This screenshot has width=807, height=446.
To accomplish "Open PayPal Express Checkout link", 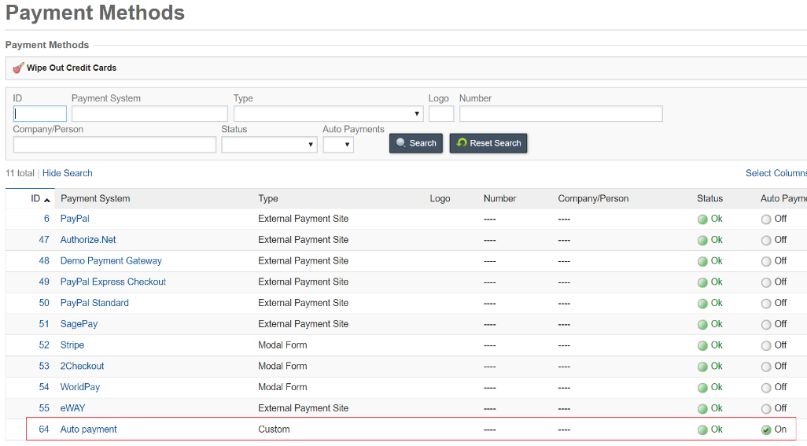I will click(x=112, y=282).
